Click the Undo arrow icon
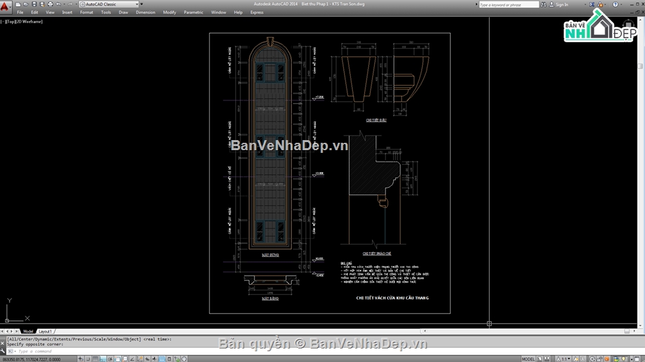 (59, 4)
